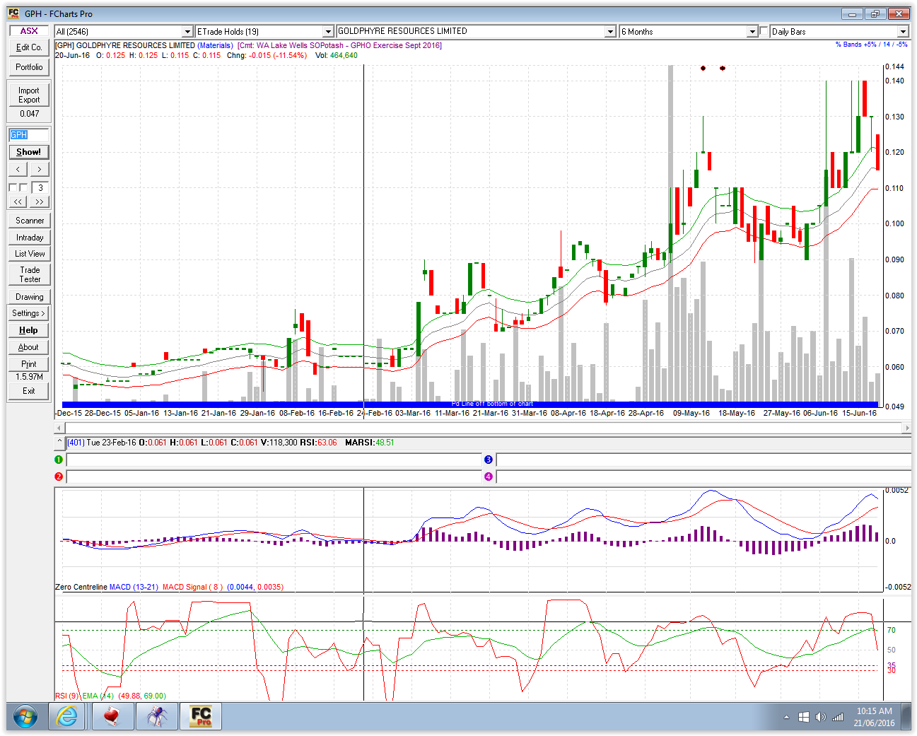Launch Internet Explorer from the taskbar
This screenshot has width=917, height=736.
[x=67, y=717]
